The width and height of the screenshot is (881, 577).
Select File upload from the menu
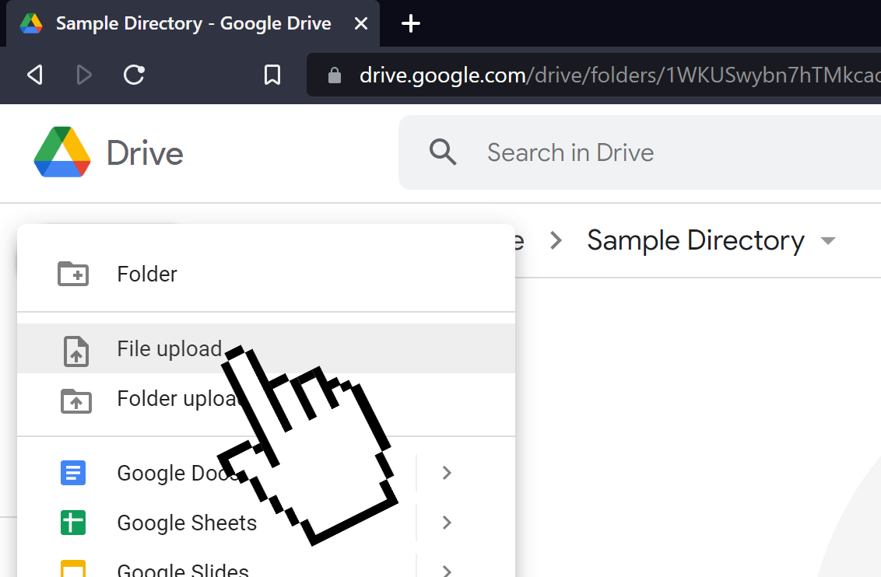[266, 348]
